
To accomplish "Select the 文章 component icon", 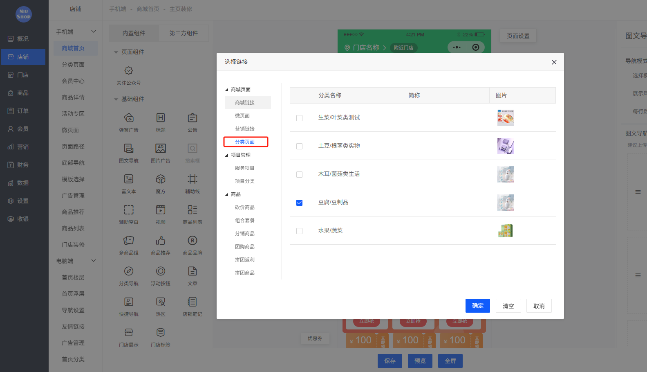I will pos(193,271).
